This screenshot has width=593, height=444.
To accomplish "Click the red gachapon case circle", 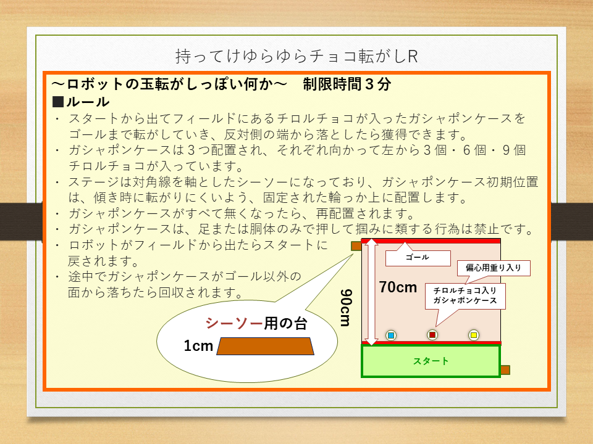I will point(432,335).
